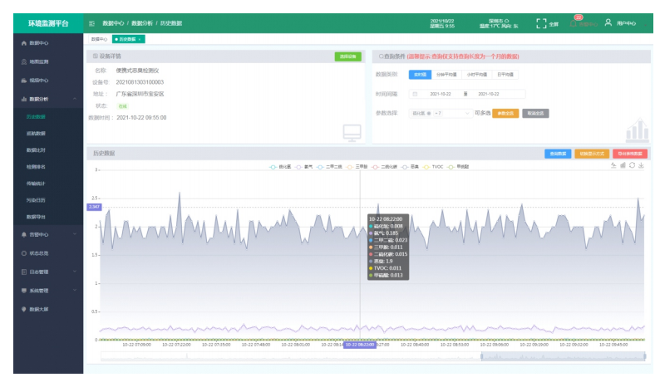Select the 小时平均值 data type option
Image resolution: width=660 pixels, height=387 pixels.
pos(476,74)
